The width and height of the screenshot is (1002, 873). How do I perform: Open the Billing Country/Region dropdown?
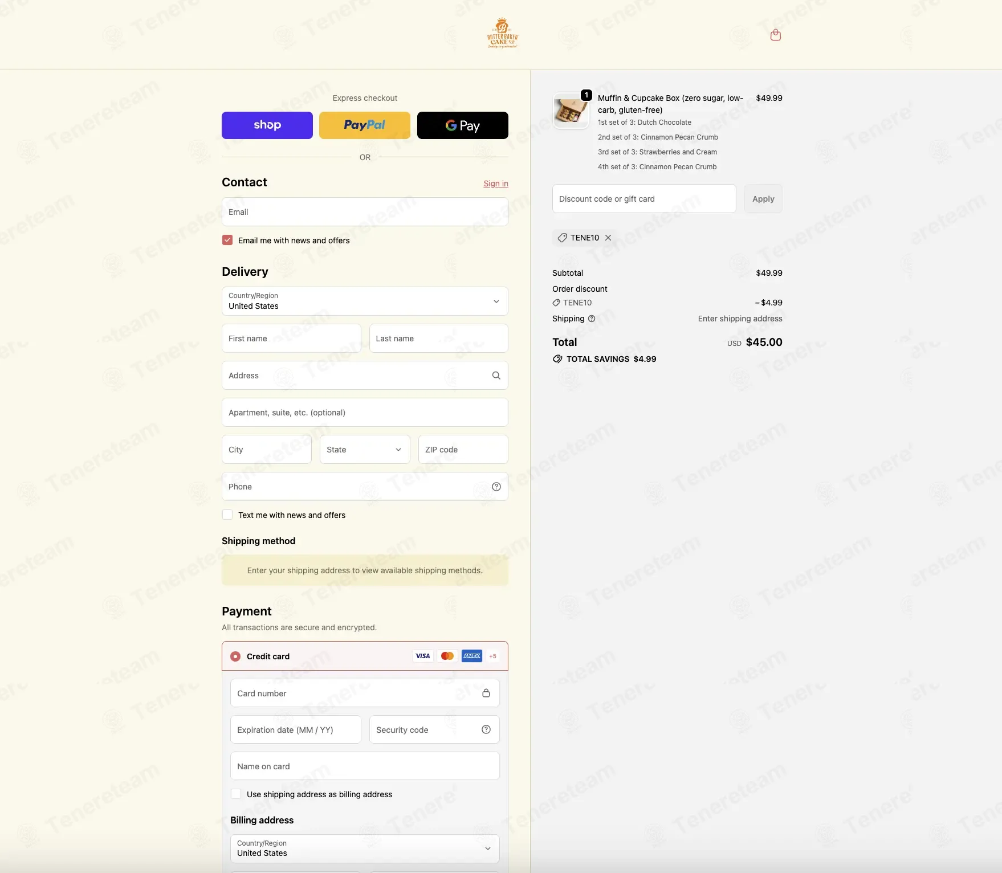point(365,848)
